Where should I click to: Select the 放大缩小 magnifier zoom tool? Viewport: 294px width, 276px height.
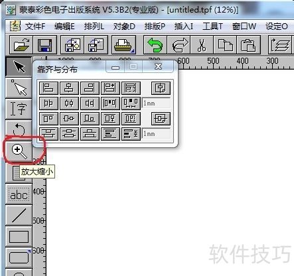pos(19,151)
